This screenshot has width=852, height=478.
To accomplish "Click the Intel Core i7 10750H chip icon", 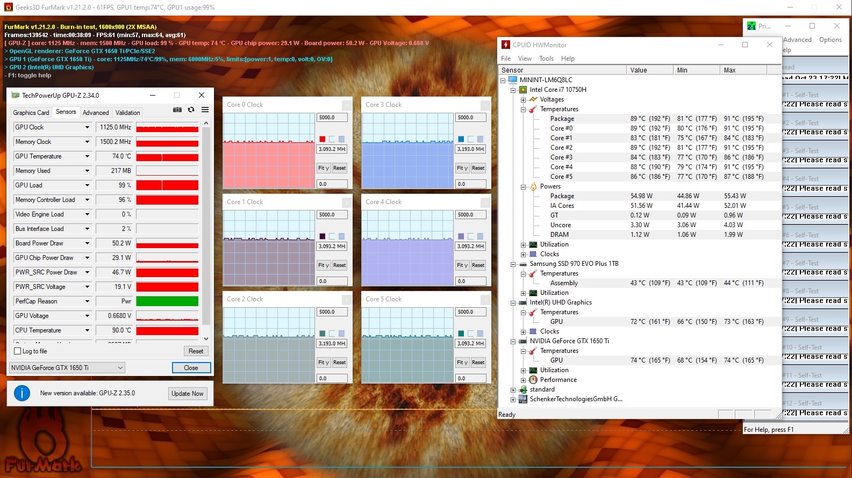I will (x=523, y=90).
